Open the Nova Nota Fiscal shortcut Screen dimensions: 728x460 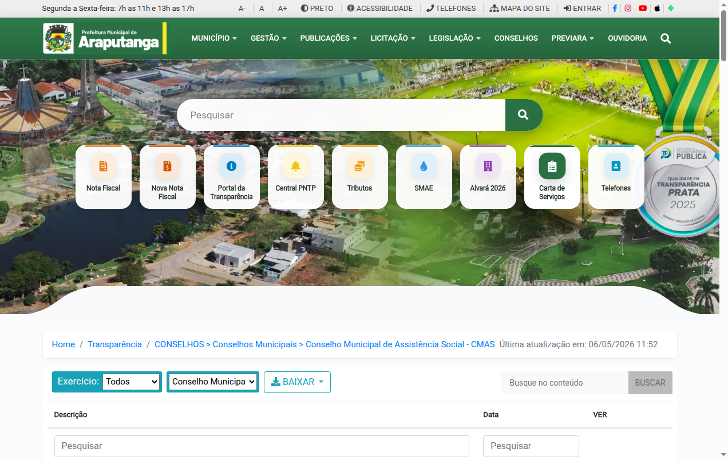(167, 177)
